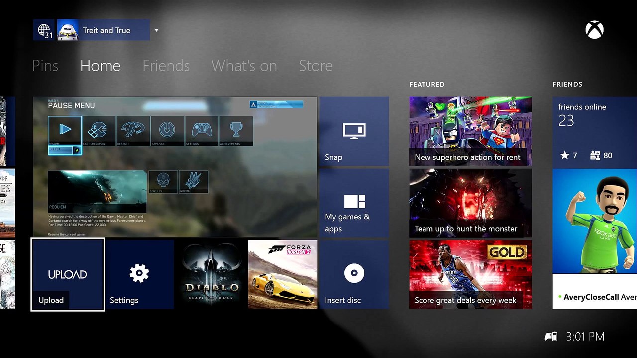Open the Upload tile
637x358 pixels.
[68, 274]
